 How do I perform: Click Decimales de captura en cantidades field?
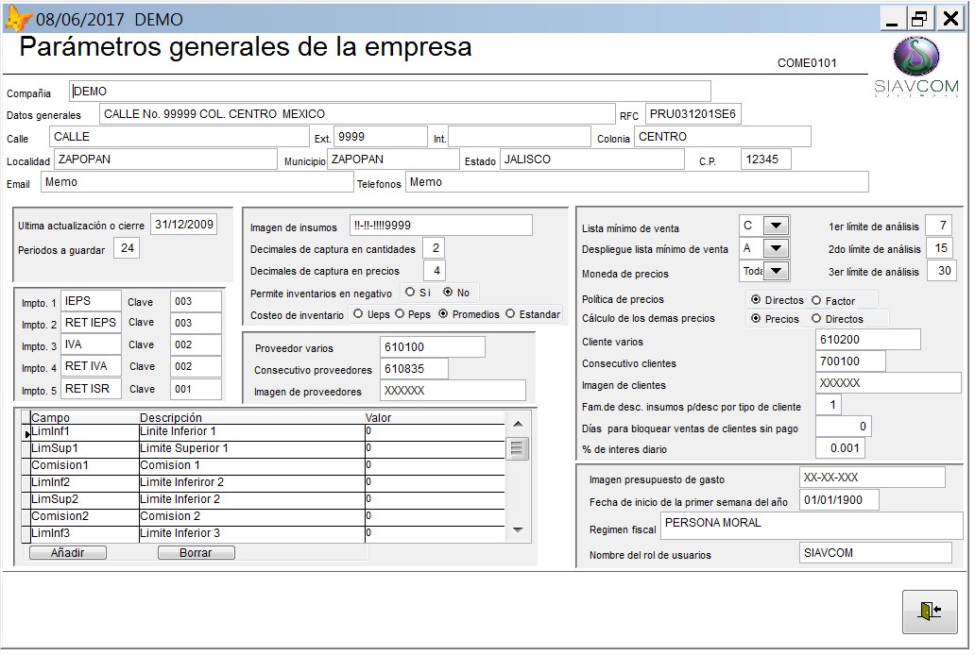(x=434, y=248)
